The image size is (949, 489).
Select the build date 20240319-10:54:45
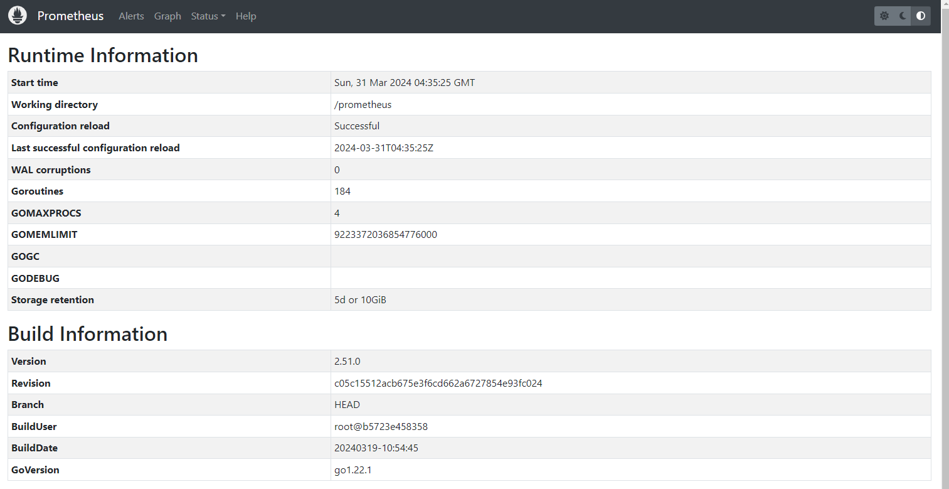pos(376,448)
